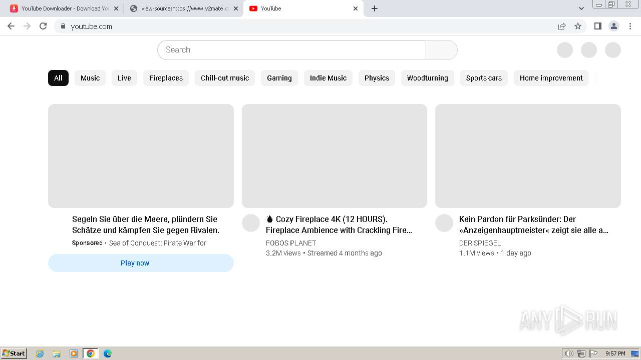Select the Chill-out music chip
This screenshot has width=641, height=360.
coord(225,78)
